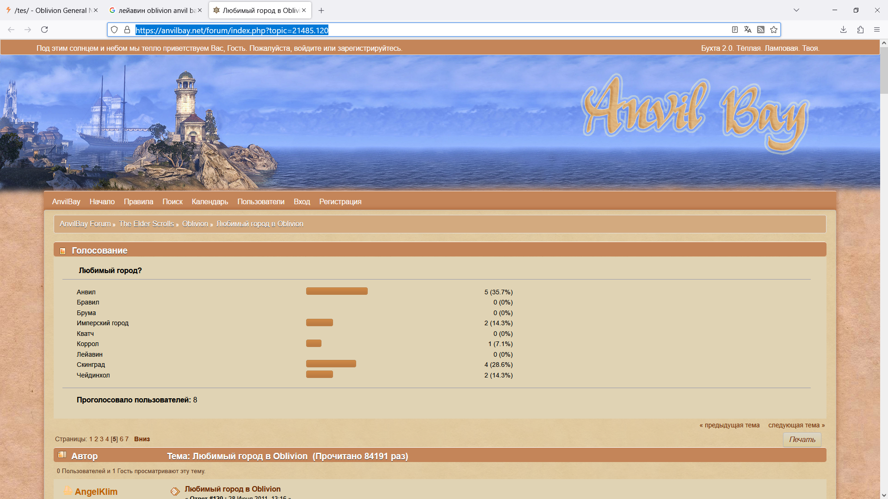Click the Oblivion breadcrumb link
Screen dimensions: 888x499
tap(195, 224)
